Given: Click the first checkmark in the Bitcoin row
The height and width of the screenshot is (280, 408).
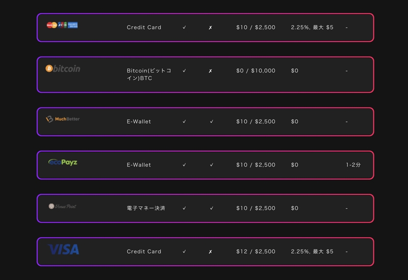Looking at the screenshot, I should click(x=184, y=71).
